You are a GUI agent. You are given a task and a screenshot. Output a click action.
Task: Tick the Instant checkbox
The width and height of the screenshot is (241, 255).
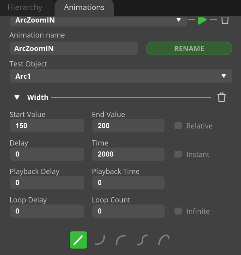point(178,154)
